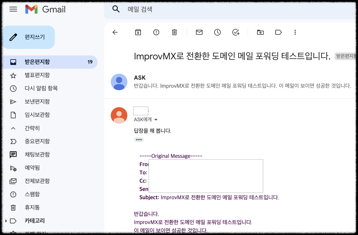Click the star icon beside 별표편지함
358x235 pixels.
pos(13,75)
